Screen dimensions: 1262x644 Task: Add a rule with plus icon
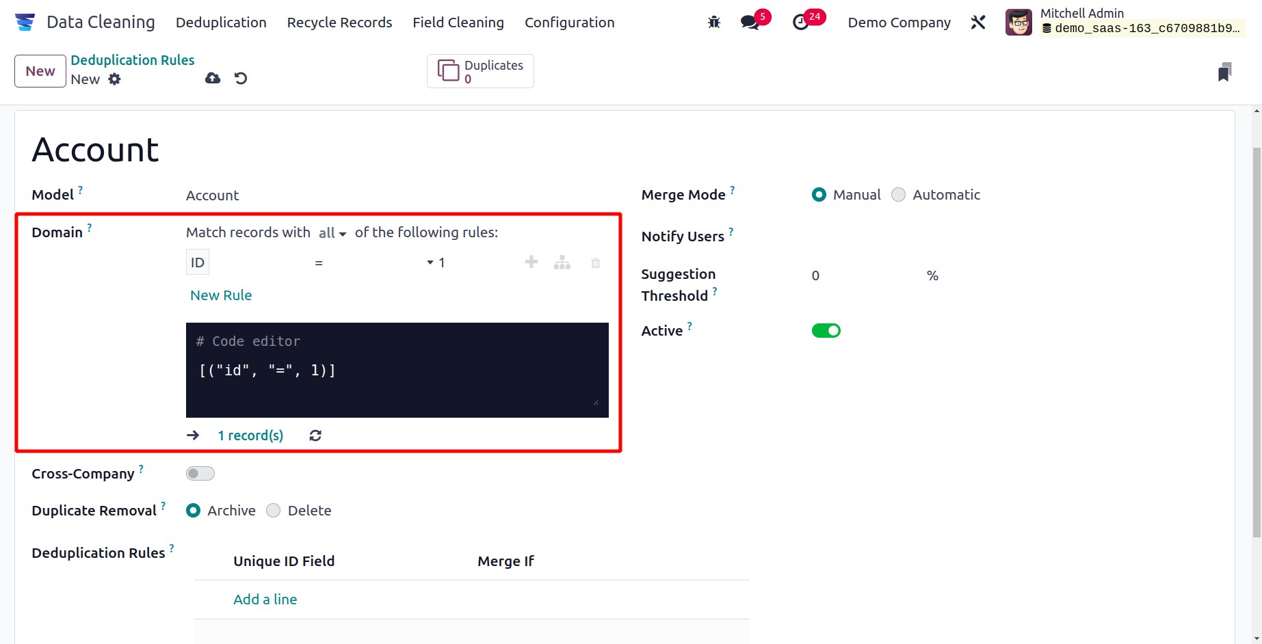pyautogui.click(x=531, y=262)
